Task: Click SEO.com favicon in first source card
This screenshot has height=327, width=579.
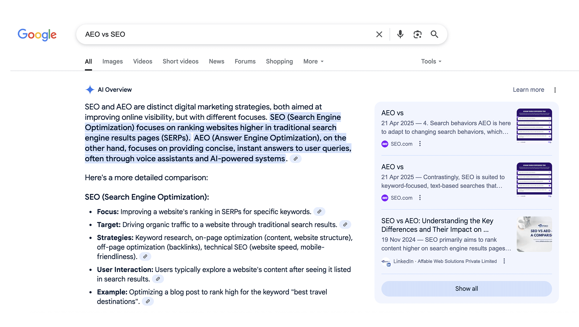Action: click(385, 144)
